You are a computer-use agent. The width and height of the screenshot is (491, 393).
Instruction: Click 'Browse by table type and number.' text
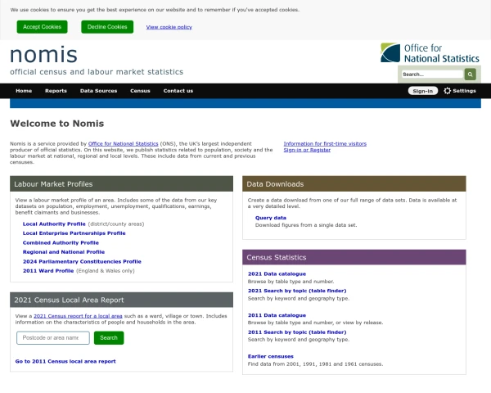(x=291, y=282)
